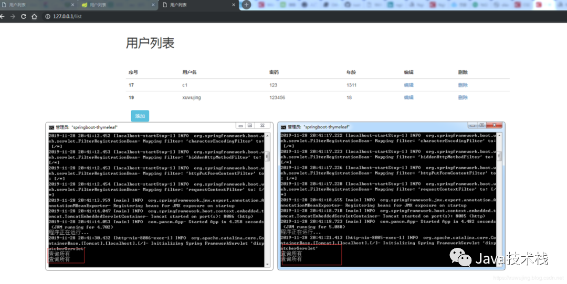Close the port 8085 console with red X
This screenshot has height=284, width=567.
pyautogui.click(x=495, y=125)
